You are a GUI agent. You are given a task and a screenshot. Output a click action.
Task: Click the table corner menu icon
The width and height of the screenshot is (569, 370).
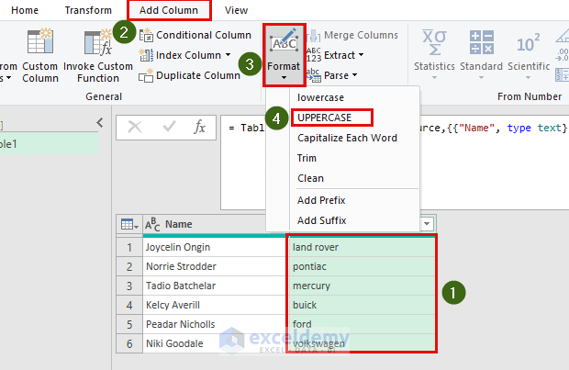point(128,224)
